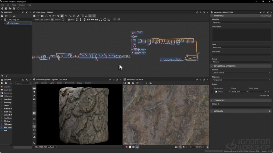Open the Materials menu in the 3D view
The height and width of the screenshot is (153, 273).
pos(44,83)
